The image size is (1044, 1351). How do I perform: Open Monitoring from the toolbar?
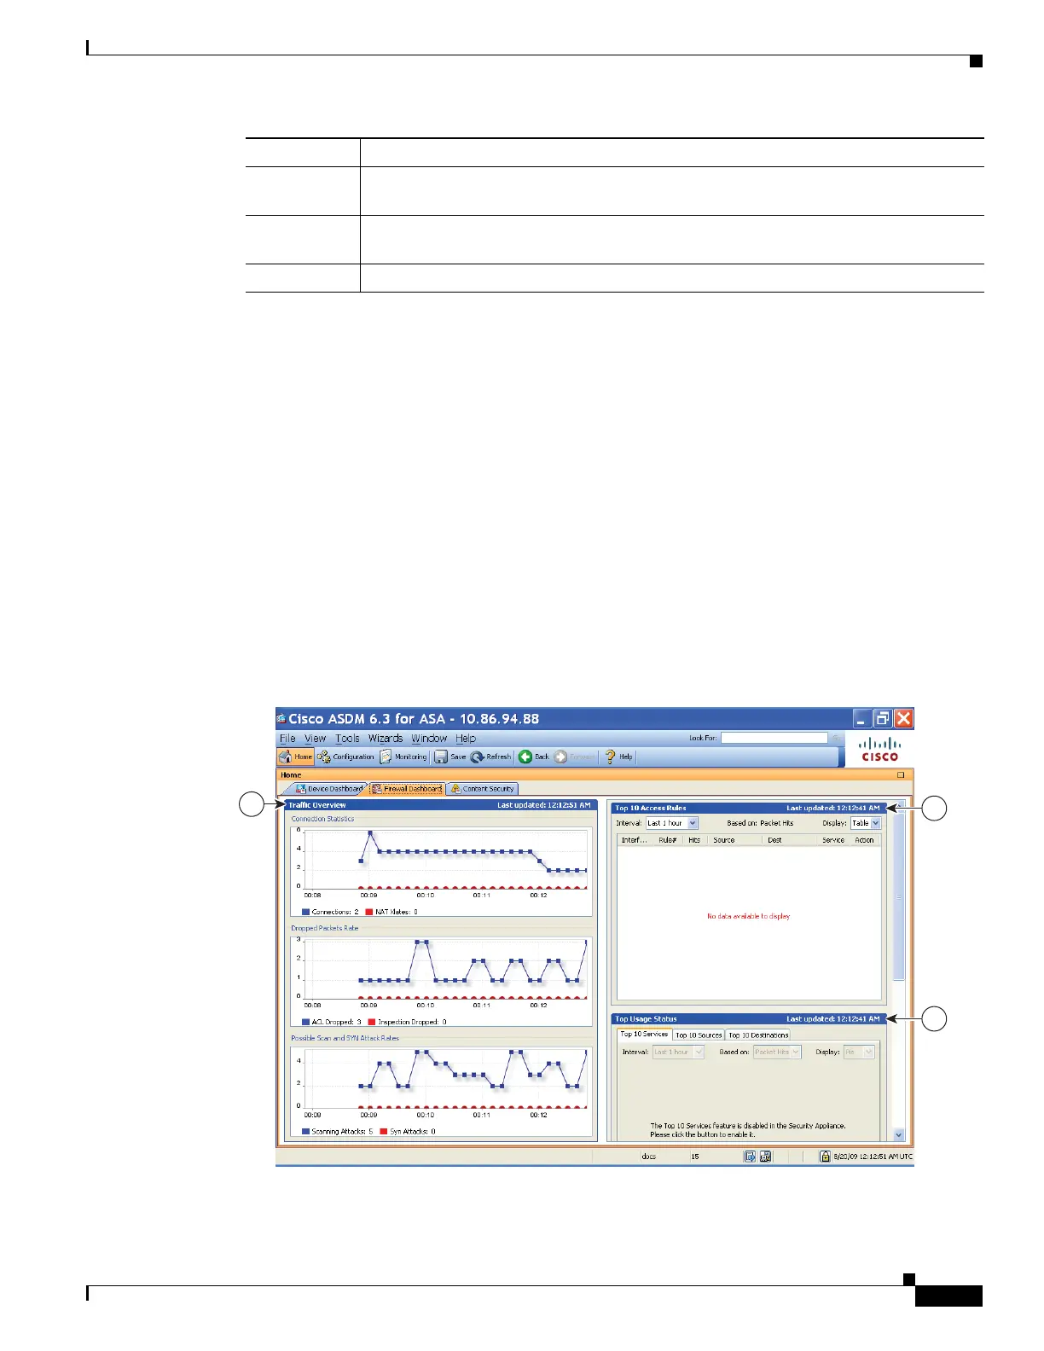point(403,757)
